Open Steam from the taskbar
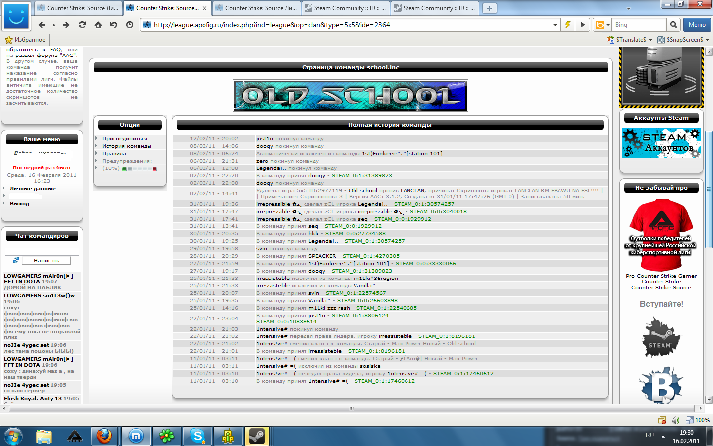 257,436
